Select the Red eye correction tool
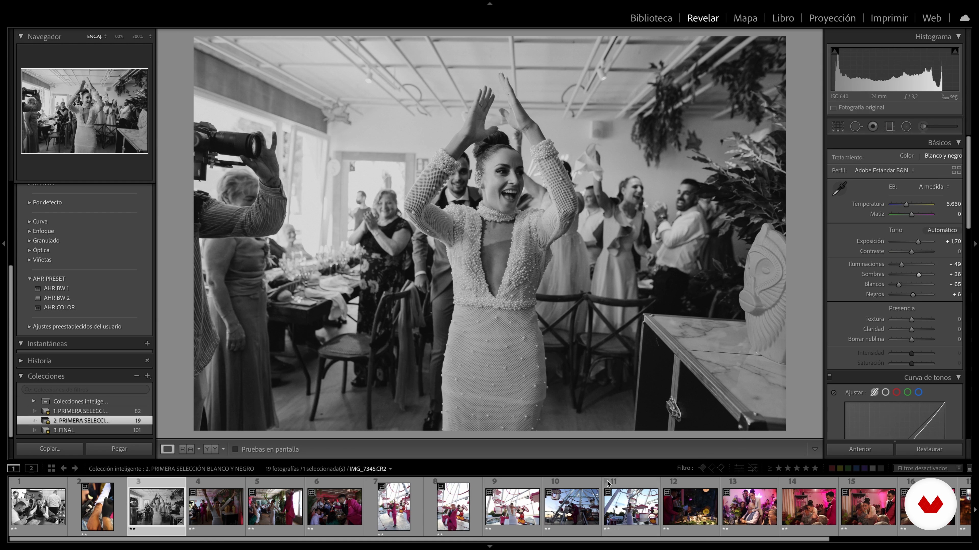 click(873, 126)
